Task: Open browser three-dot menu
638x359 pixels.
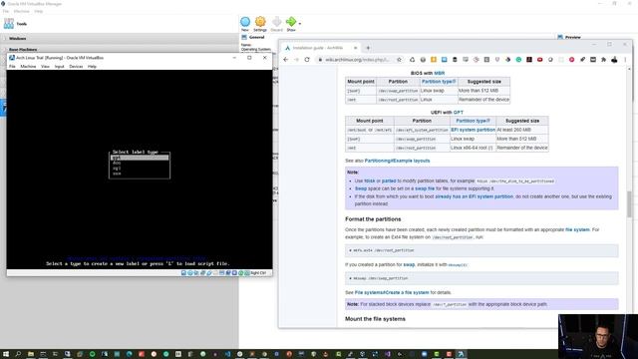Action: [x=625, y=60]
